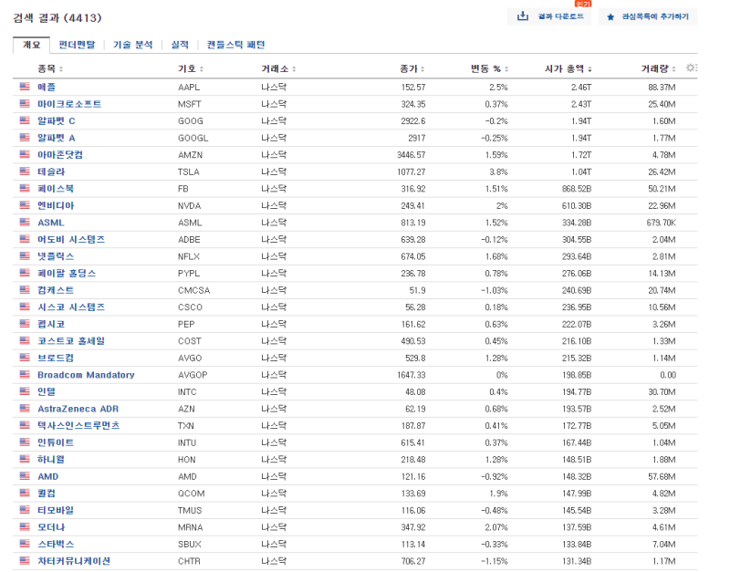Image resolution: width=730 pixels, height=572 pixels.
Task: Sort the table by 변동 % column
Action: tap(489, 69)
